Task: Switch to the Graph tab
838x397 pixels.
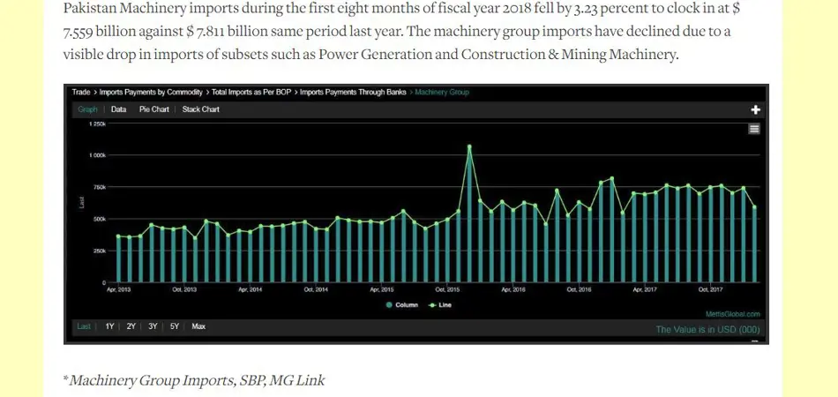Action: (x=87, y=109)
